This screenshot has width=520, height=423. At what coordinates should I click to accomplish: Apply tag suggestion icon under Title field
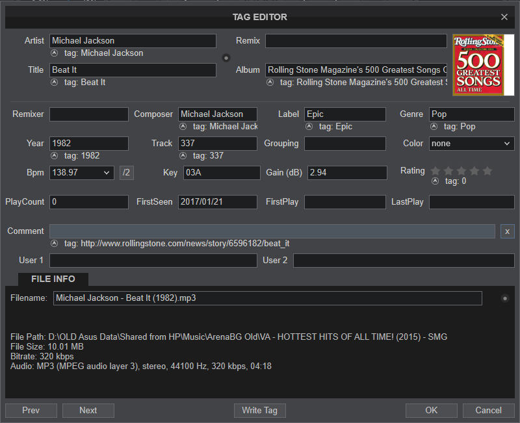tap(55, 83)
